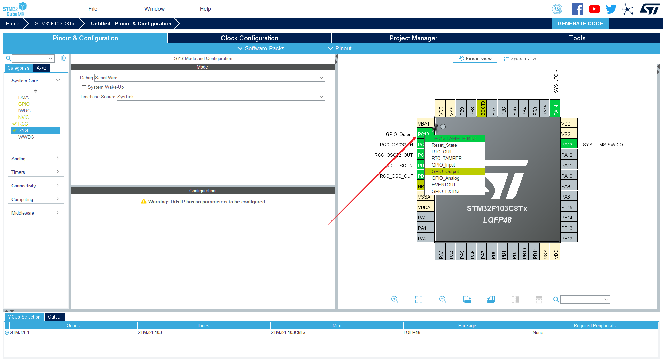Open the Pinout dropdown menu
663x362 pixels.
[x=340, y=48]
